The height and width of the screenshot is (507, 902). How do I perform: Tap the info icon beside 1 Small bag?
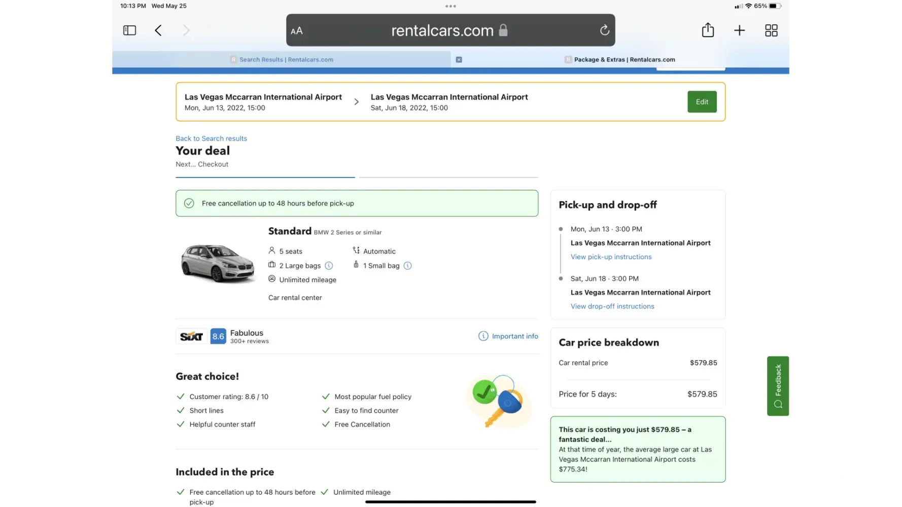407,266
